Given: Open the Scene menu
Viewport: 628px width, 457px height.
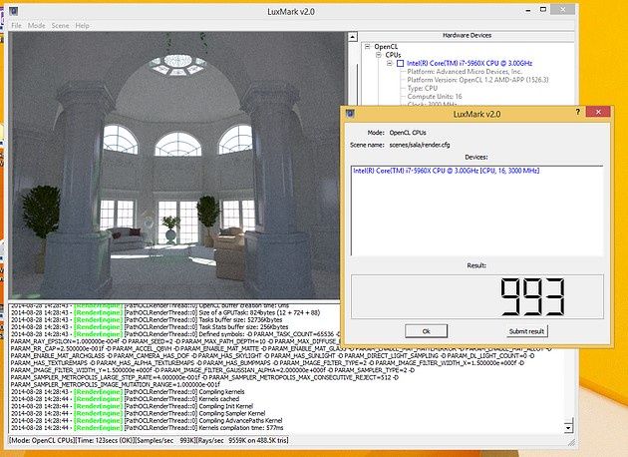Looking at the screenshot, I should tap(60, 25).
